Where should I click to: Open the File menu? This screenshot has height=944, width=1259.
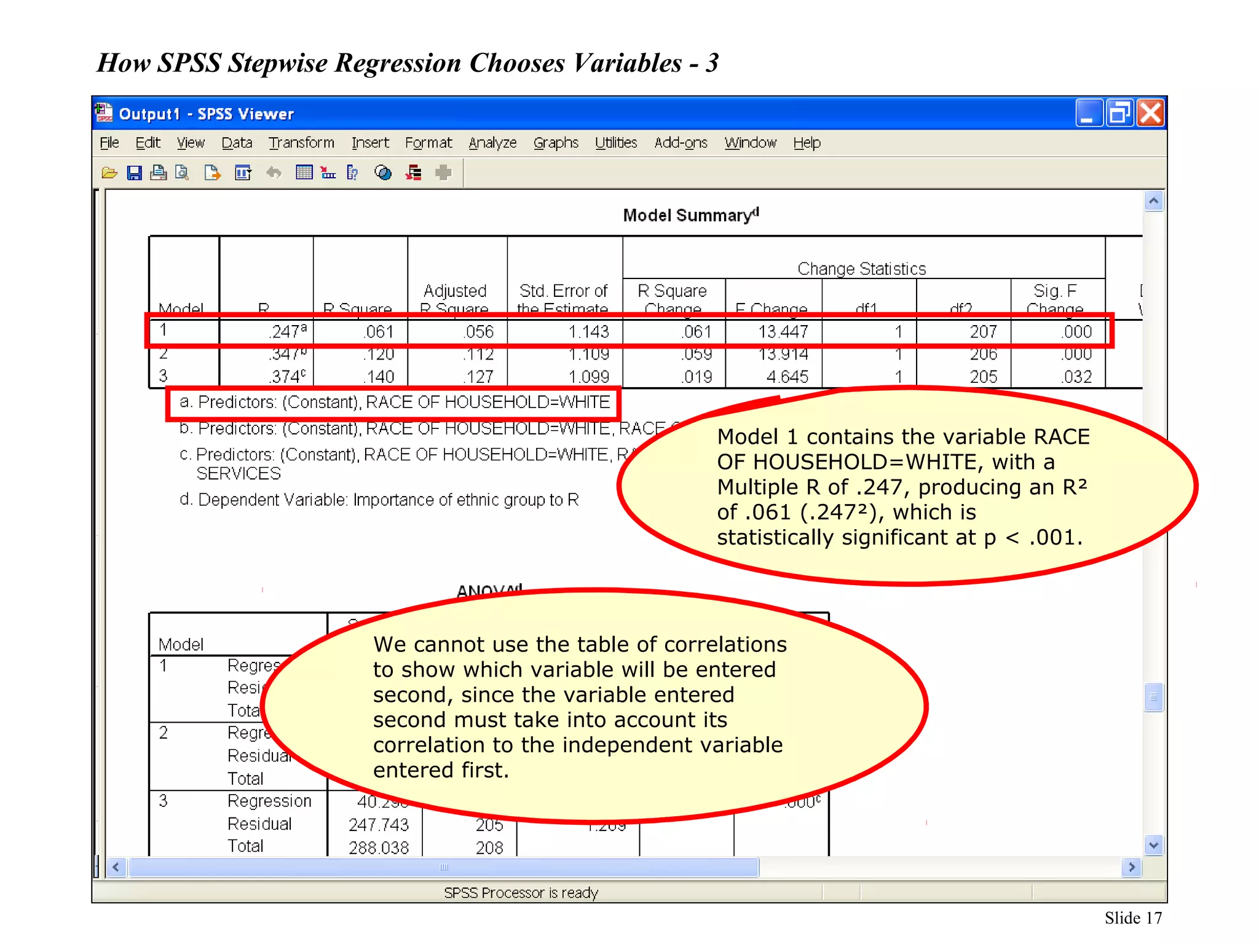click(x=109, y=143)
